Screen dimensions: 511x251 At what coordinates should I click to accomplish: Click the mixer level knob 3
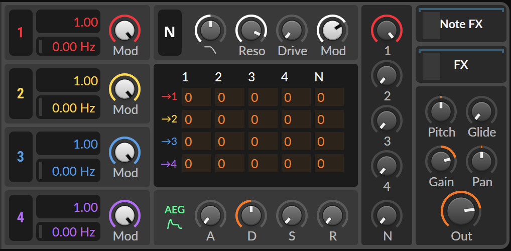(x=387, y=120)
